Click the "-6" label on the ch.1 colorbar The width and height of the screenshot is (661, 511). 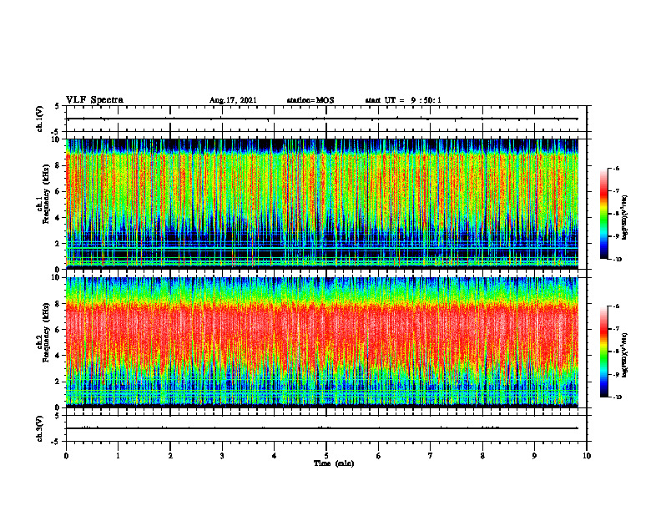click(617, 169)
